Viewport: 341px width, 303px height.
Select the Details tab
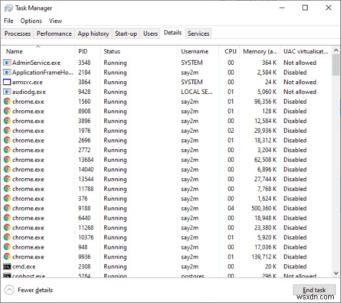pyautogui.click(x=173, y=33)
